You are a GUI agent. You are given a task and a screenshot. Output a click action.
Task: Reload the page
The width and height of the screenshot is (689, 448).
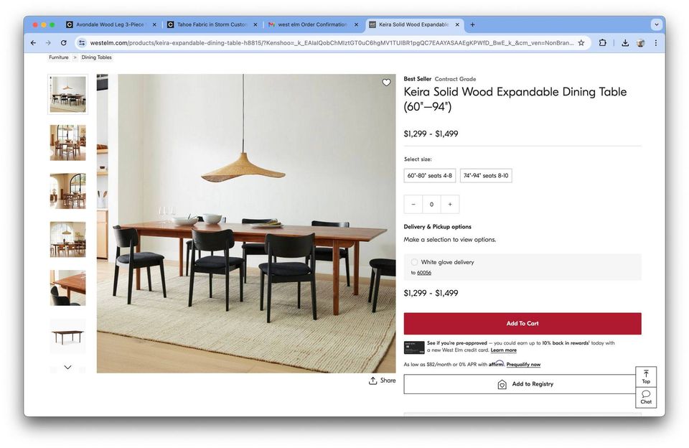click(64, 42)
